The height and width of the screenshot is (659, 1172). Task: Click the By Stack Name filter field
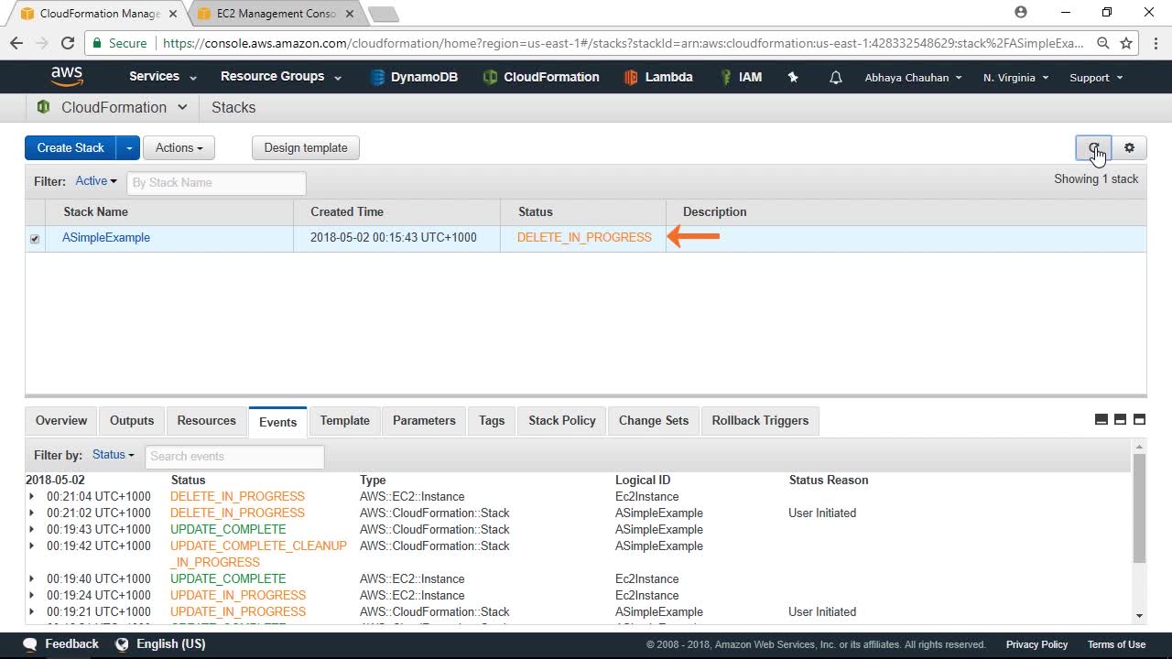[216, 182]
